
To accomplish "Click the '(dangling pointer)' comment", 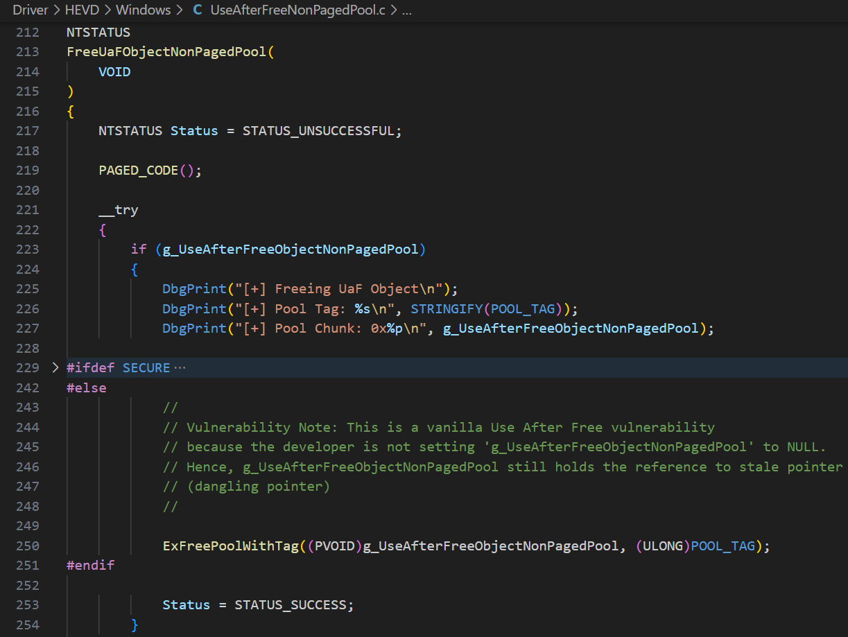I will pos(246,487).
